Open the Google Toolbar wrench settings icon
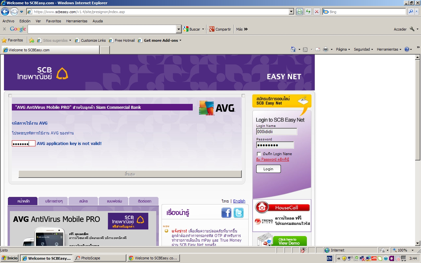This screenshot has height=263, width=421. (x=412, y=29)
